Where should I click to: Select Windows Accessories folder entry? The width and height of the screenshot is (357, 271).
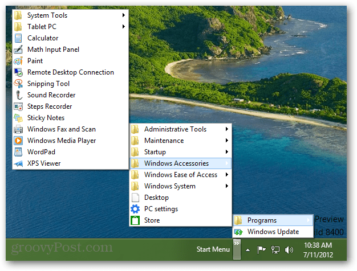point(181,163)
